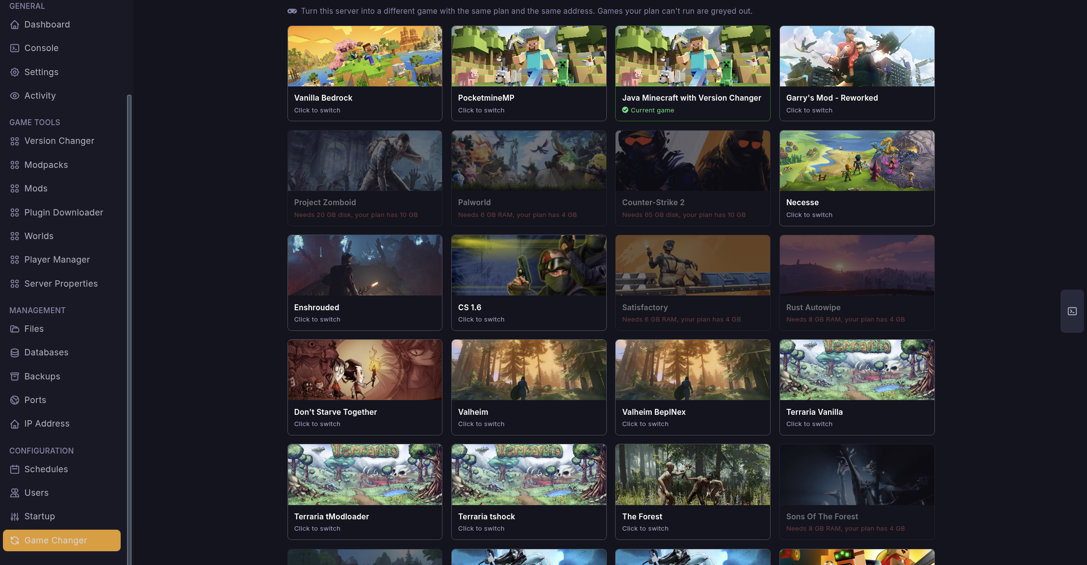The image size is (1087, 565).
Task: Switch server to CS 1.6
Action: (x=529, y=283)
